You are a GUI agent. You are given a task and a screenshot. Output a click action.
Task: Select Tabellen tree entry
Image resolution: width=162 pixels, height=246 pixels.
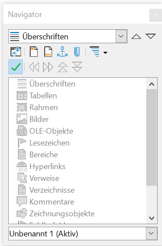coord(43,96)
